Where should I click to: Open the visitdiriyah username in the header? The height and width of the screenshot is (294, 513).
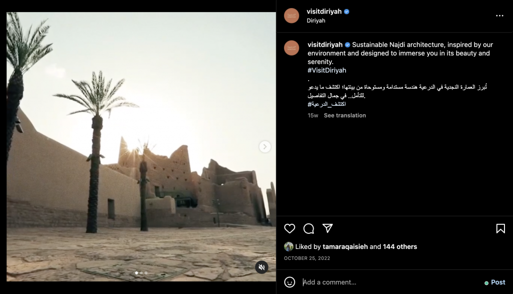pyautogui.click(x=324, y=12)
